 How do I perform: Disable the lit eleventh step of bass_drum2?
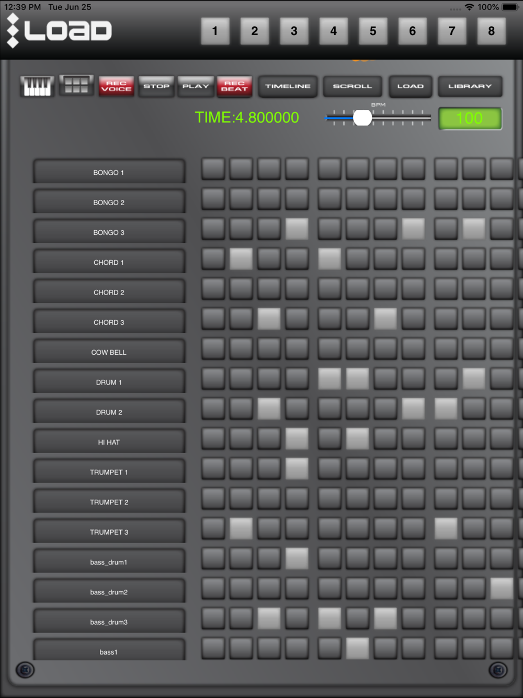click(x=502, y=588)
